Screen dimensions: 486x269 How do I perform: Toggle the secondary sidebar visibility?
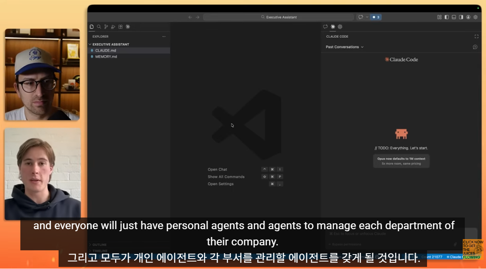461,17
